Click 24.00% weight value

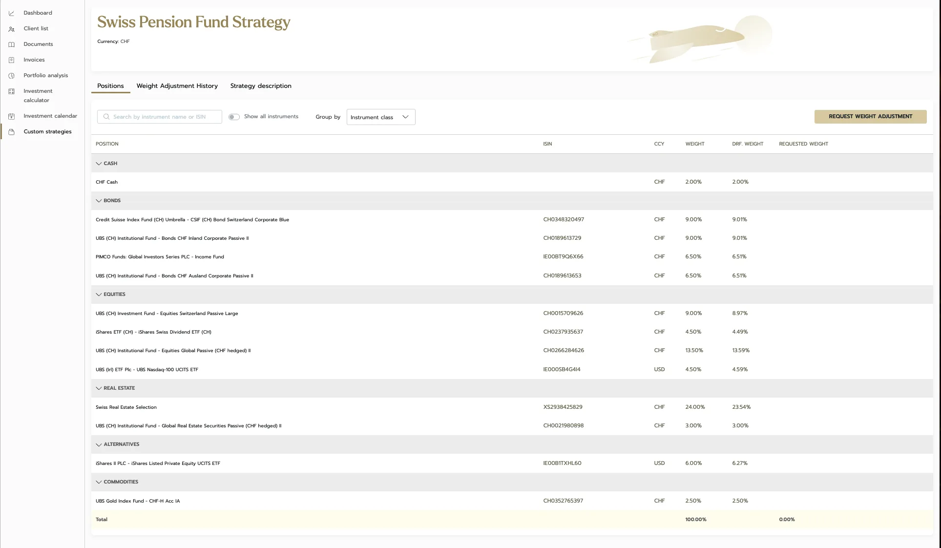point(695,407)
